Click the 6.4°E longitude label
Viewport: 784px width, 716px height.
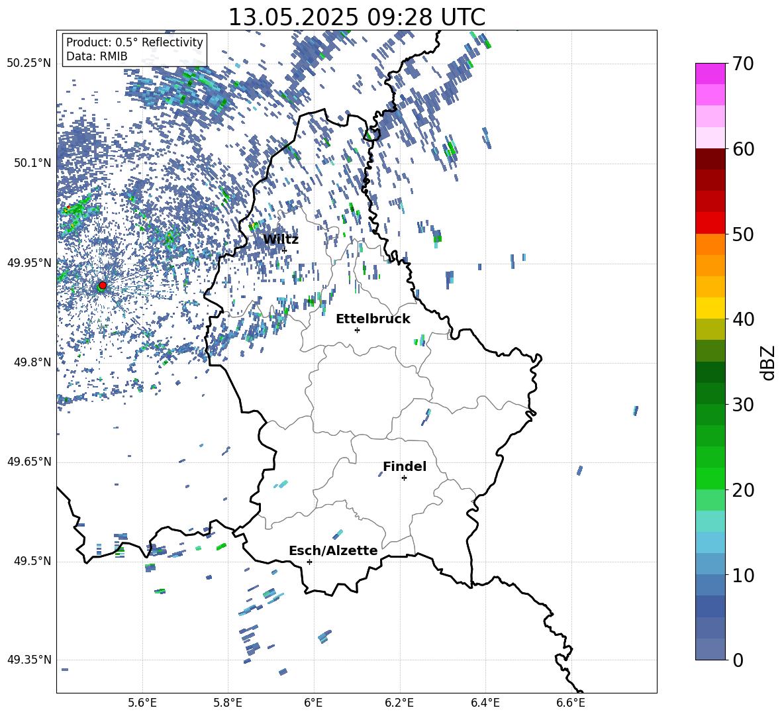pyautogui.click(x=485, y=703)
